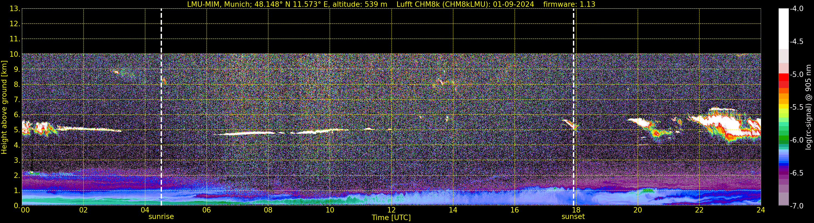The height and width of the screenshot is (223, 814).
Task: Click the time axis tick "08"
Action: [x=268, y=210]
